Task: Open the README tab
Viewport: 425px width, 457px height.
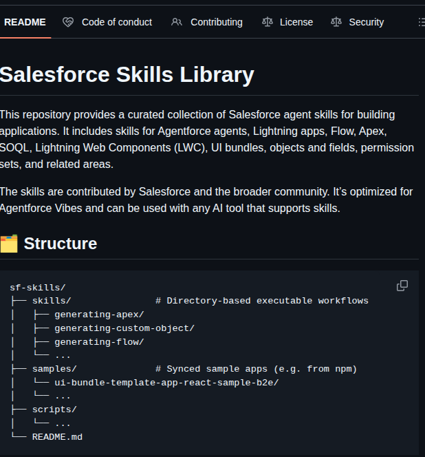Action: 25,22
